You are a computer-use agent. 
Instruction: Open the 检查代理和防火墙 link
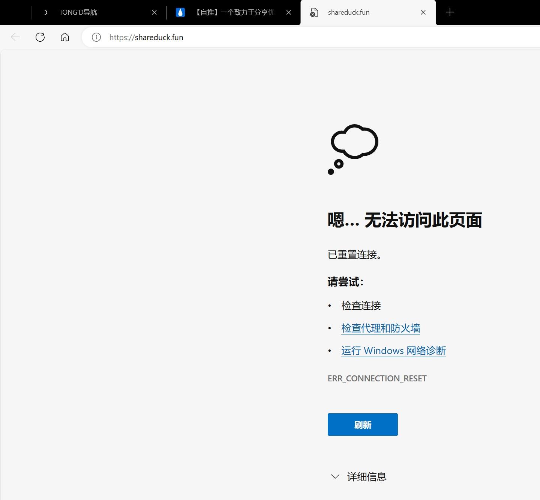pyautogui.click(x=380, y=328)
